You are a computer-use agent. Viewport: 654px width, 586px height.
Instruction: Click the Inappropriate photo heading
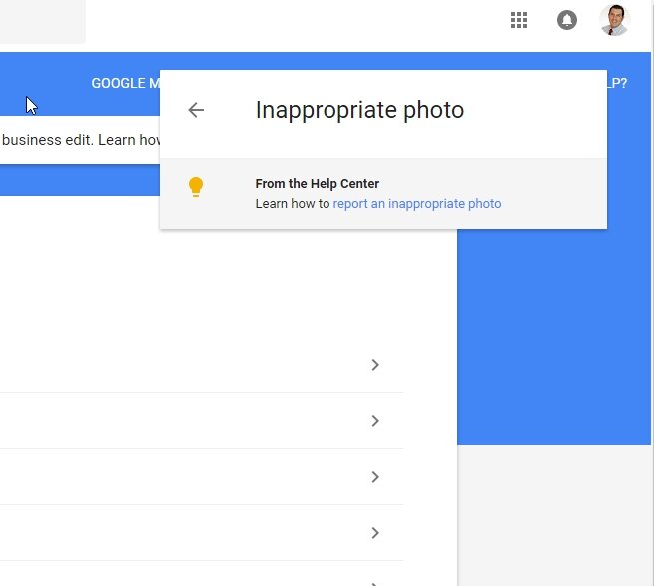click(359, 110)
